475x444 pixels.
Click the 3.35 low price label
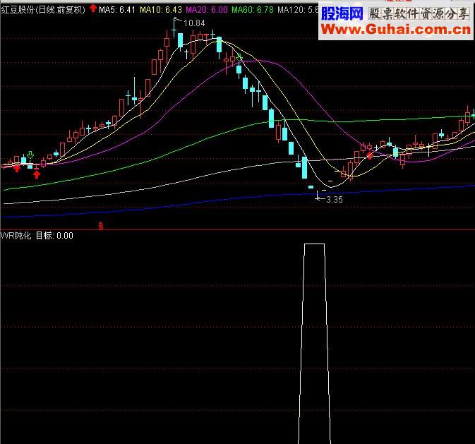(x=335, y=200)
